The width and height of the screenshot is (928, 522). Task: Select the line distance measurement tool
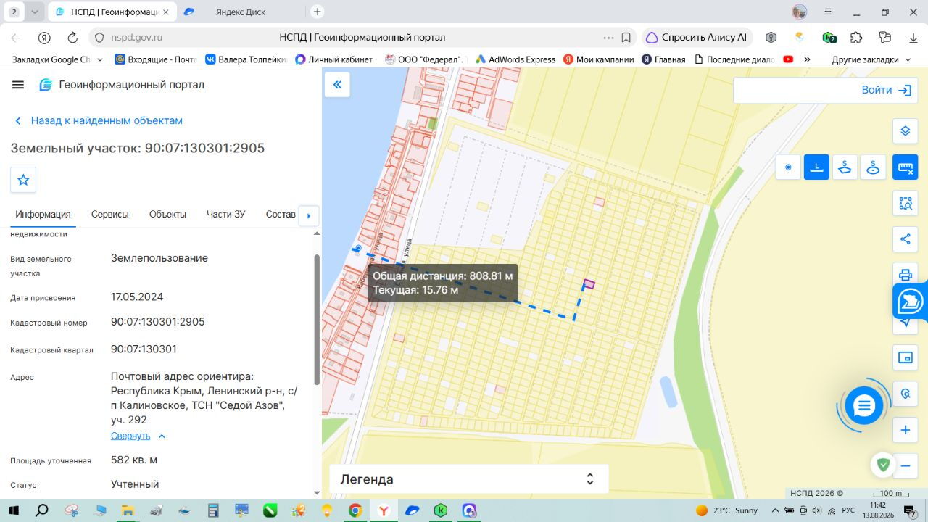(x=816, y=167)
